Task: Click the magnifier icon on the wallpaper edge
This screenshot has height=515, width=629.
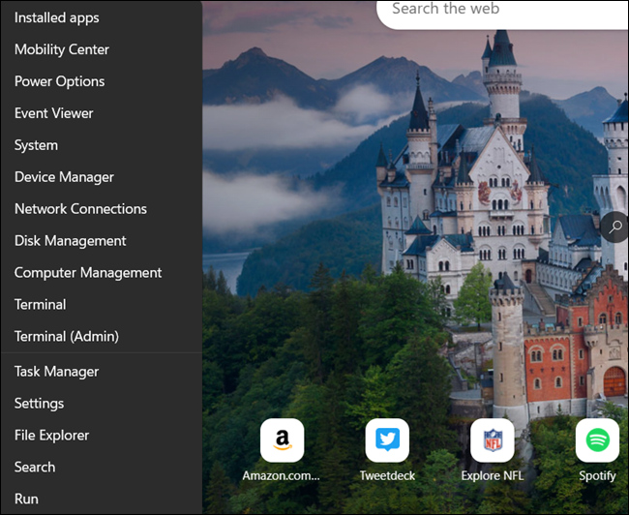Action: (x=615, y=227)
